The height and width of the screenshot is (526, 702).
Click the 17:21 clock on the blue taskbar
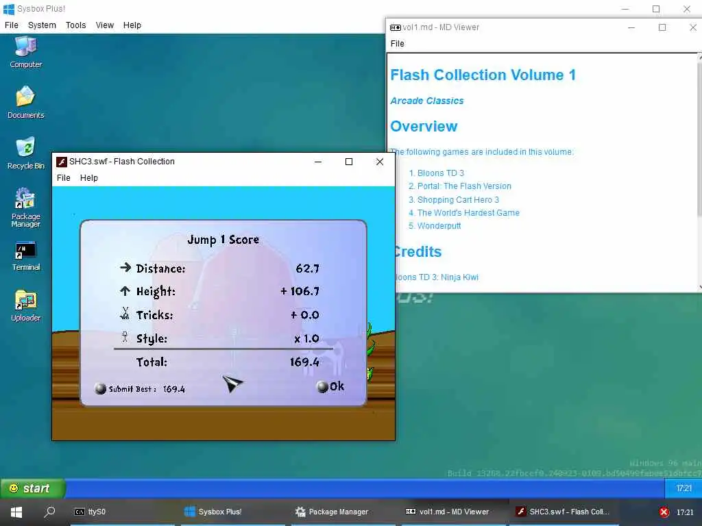point(683,488)
